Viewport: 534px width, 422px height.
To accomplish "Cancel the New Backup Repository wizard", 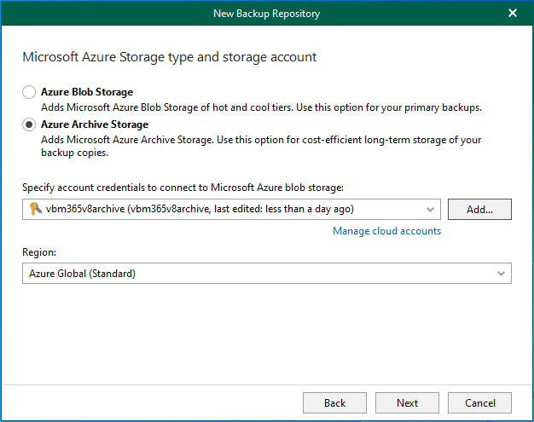I will 479,402.
